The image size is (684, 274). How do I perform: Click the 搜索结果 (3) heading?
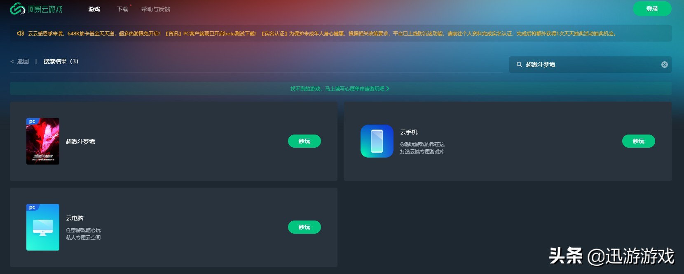tap(61, 61)
